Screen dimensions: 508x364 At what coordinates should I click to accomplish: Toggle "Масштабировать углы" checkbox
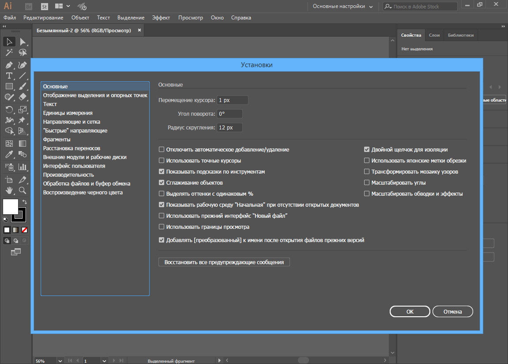point(367,183)
